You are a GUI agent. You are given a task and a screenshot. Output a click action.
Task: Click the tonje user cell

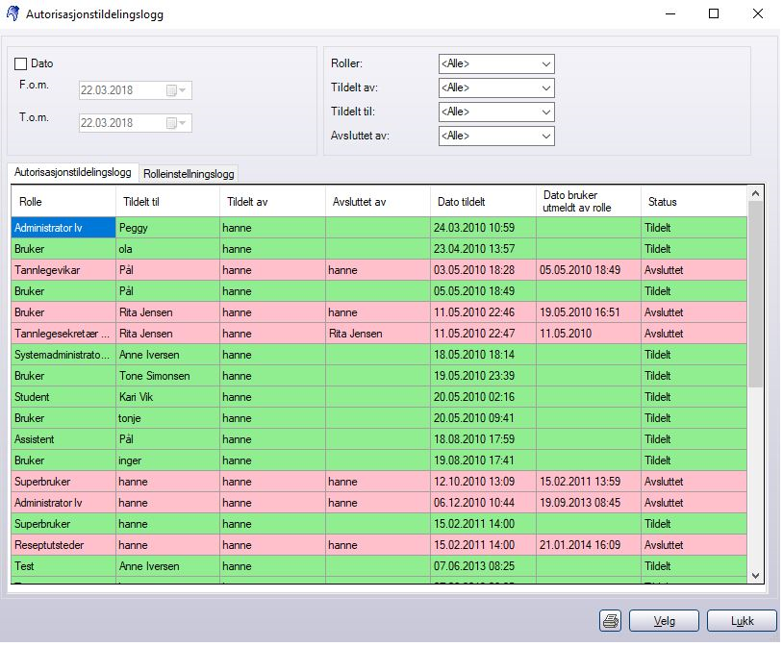click(x=167, y=418)
